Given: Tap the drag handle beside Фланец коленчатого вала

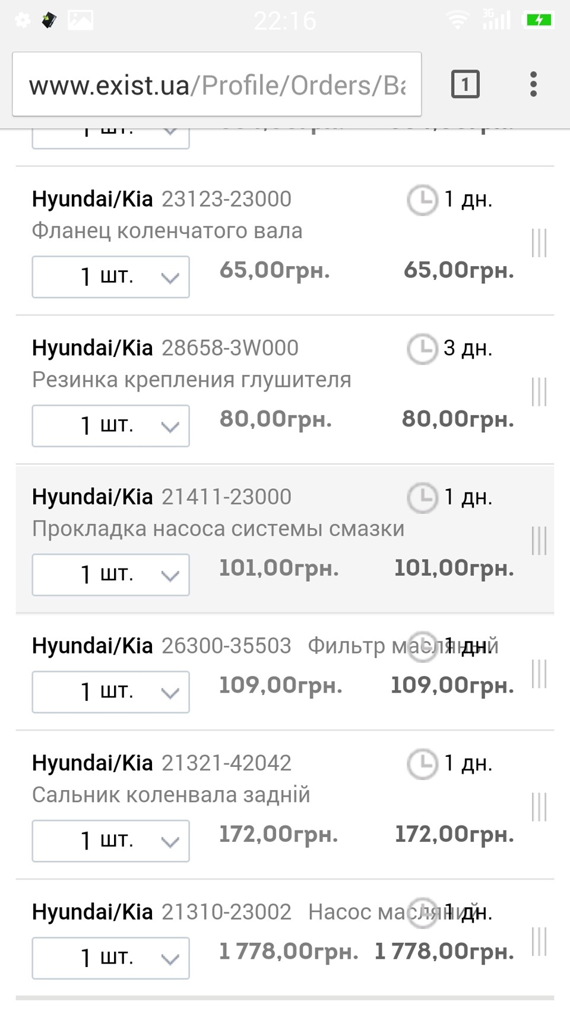Looking at the screenshot, I should [x=539, y=243].
